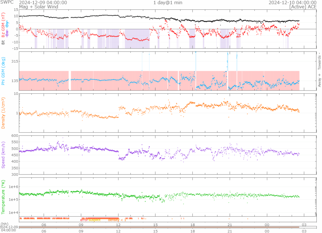Click the purple Speed (km/s) axis label
322x233 pixels.
3,154
